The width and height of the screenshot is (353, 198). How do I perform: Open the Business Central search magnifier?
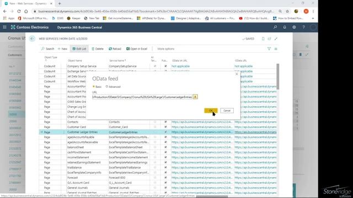pos(275,27)
